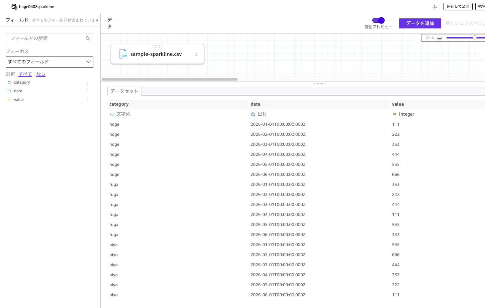Adjust the zoom slider handle
The width and height of the screenshot is (485, 308).
coord(474,37)
